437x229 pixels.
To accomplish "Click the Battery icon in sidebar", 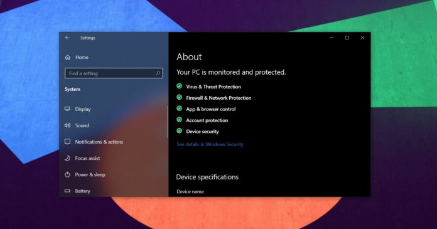I will [67, 191].
